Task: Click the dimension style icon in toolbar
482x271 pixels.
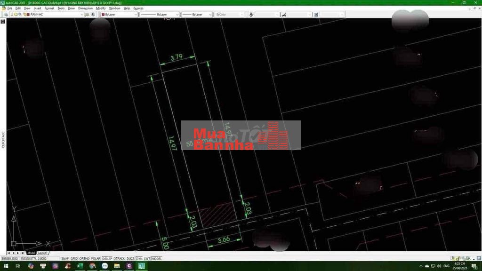Action: [284, 15]
